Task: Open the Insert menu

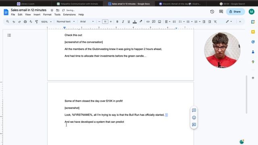Action: (x=37, y=14)
